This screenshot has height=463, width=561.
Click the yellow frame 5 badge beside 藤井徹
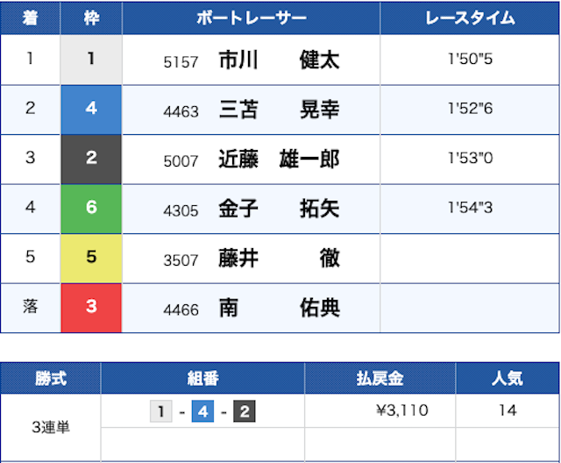coord(91,260)
